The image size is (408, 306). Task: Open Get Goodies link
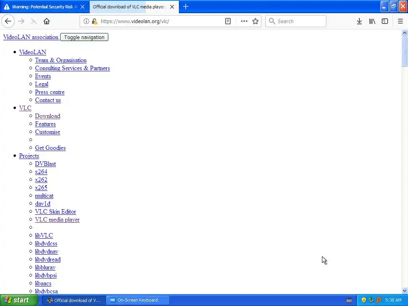pos(50,148)
